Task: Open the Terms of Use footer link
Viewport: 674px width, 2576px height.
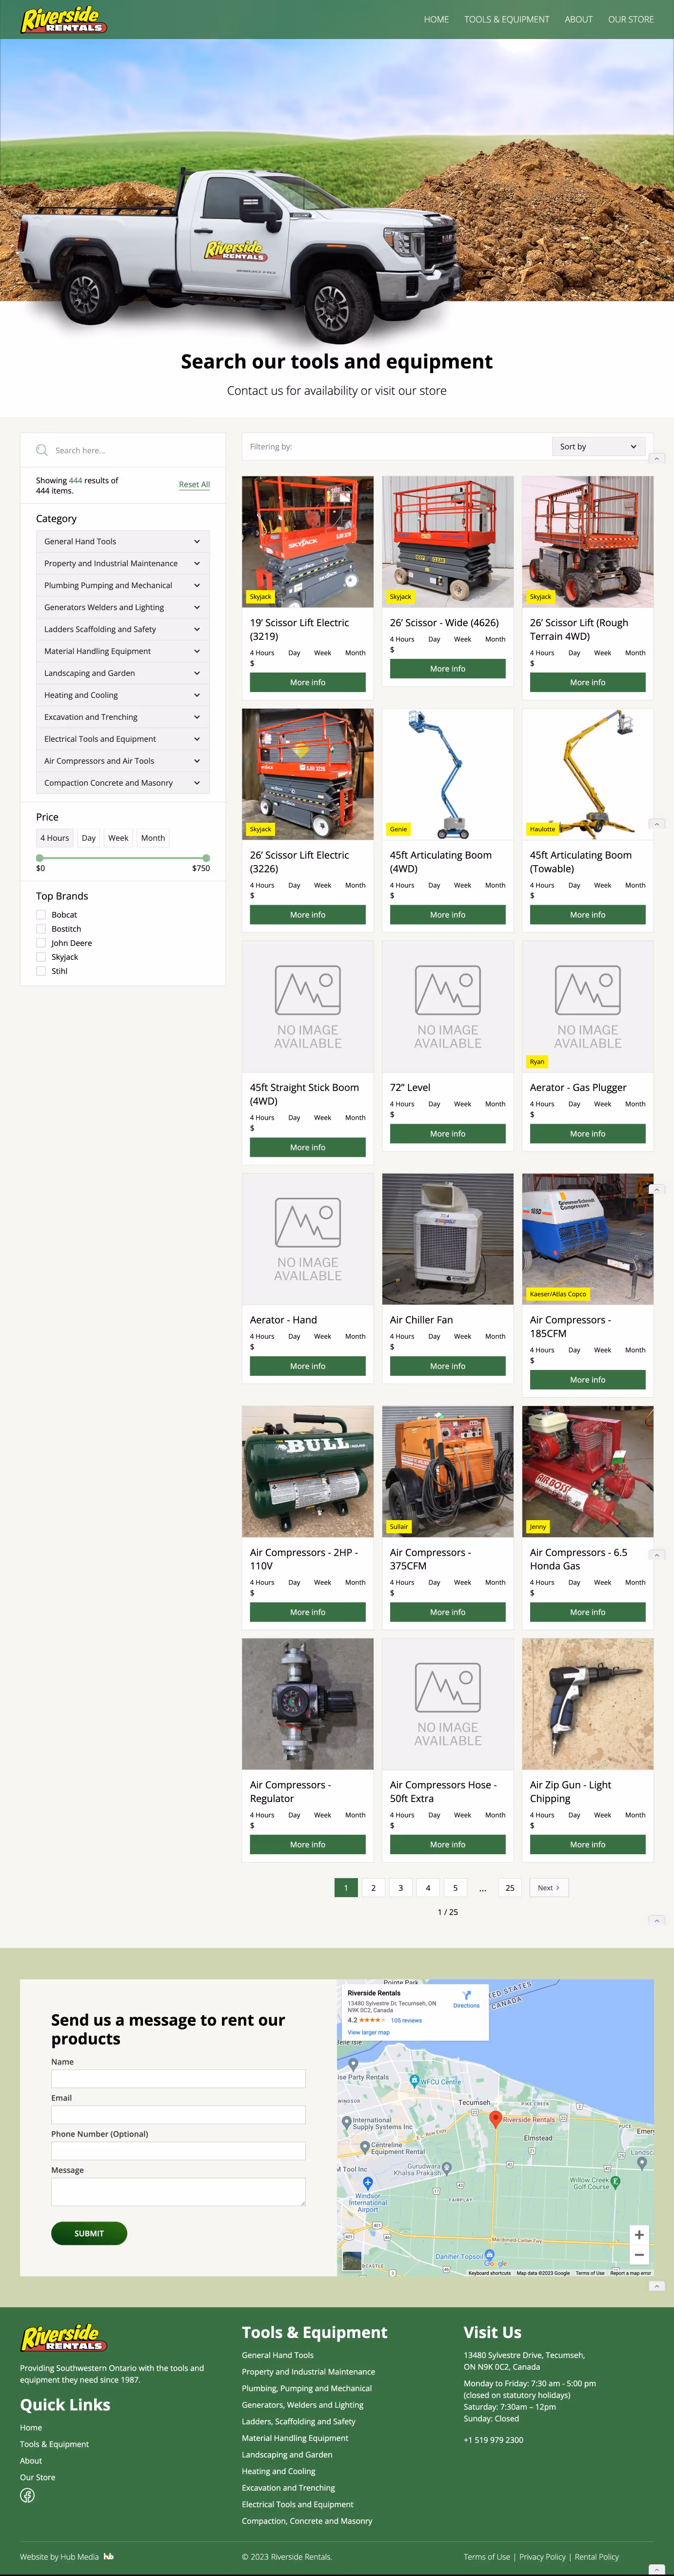Action: [487, 2557]
